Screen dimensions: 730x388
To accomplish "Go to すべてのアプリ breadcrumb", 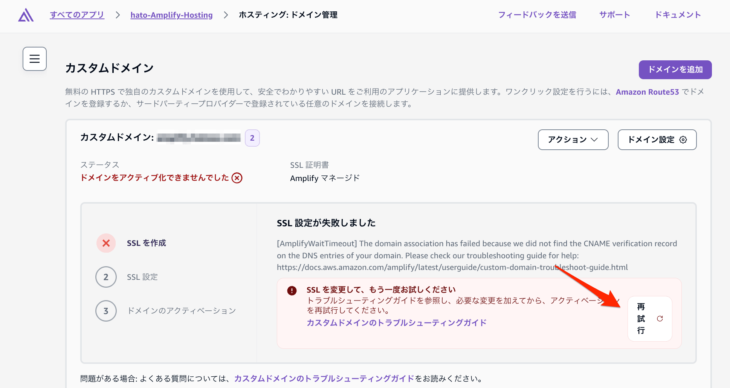I will (x=77, y=15).
